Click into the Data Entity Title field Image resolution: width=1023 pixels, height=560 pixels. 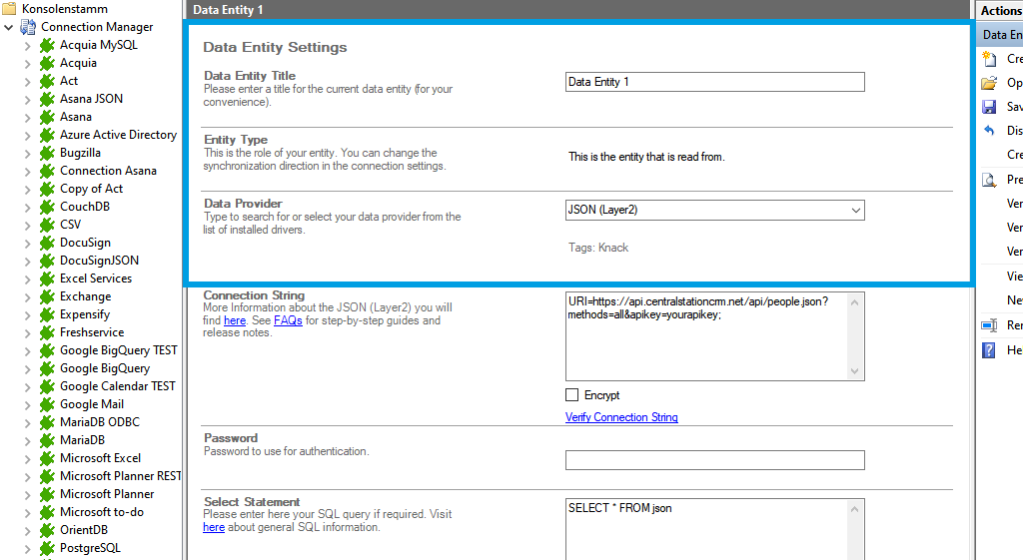[x=714, y=82]
